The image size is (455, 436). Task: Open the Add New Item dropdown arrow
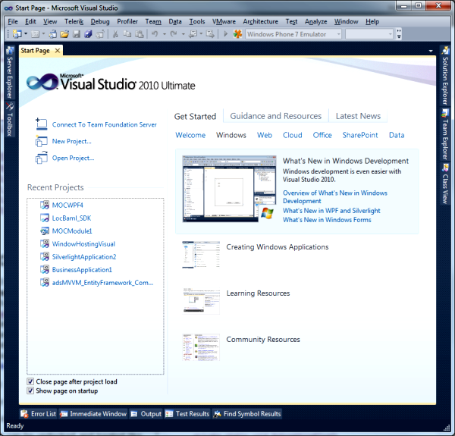(43, 34)
